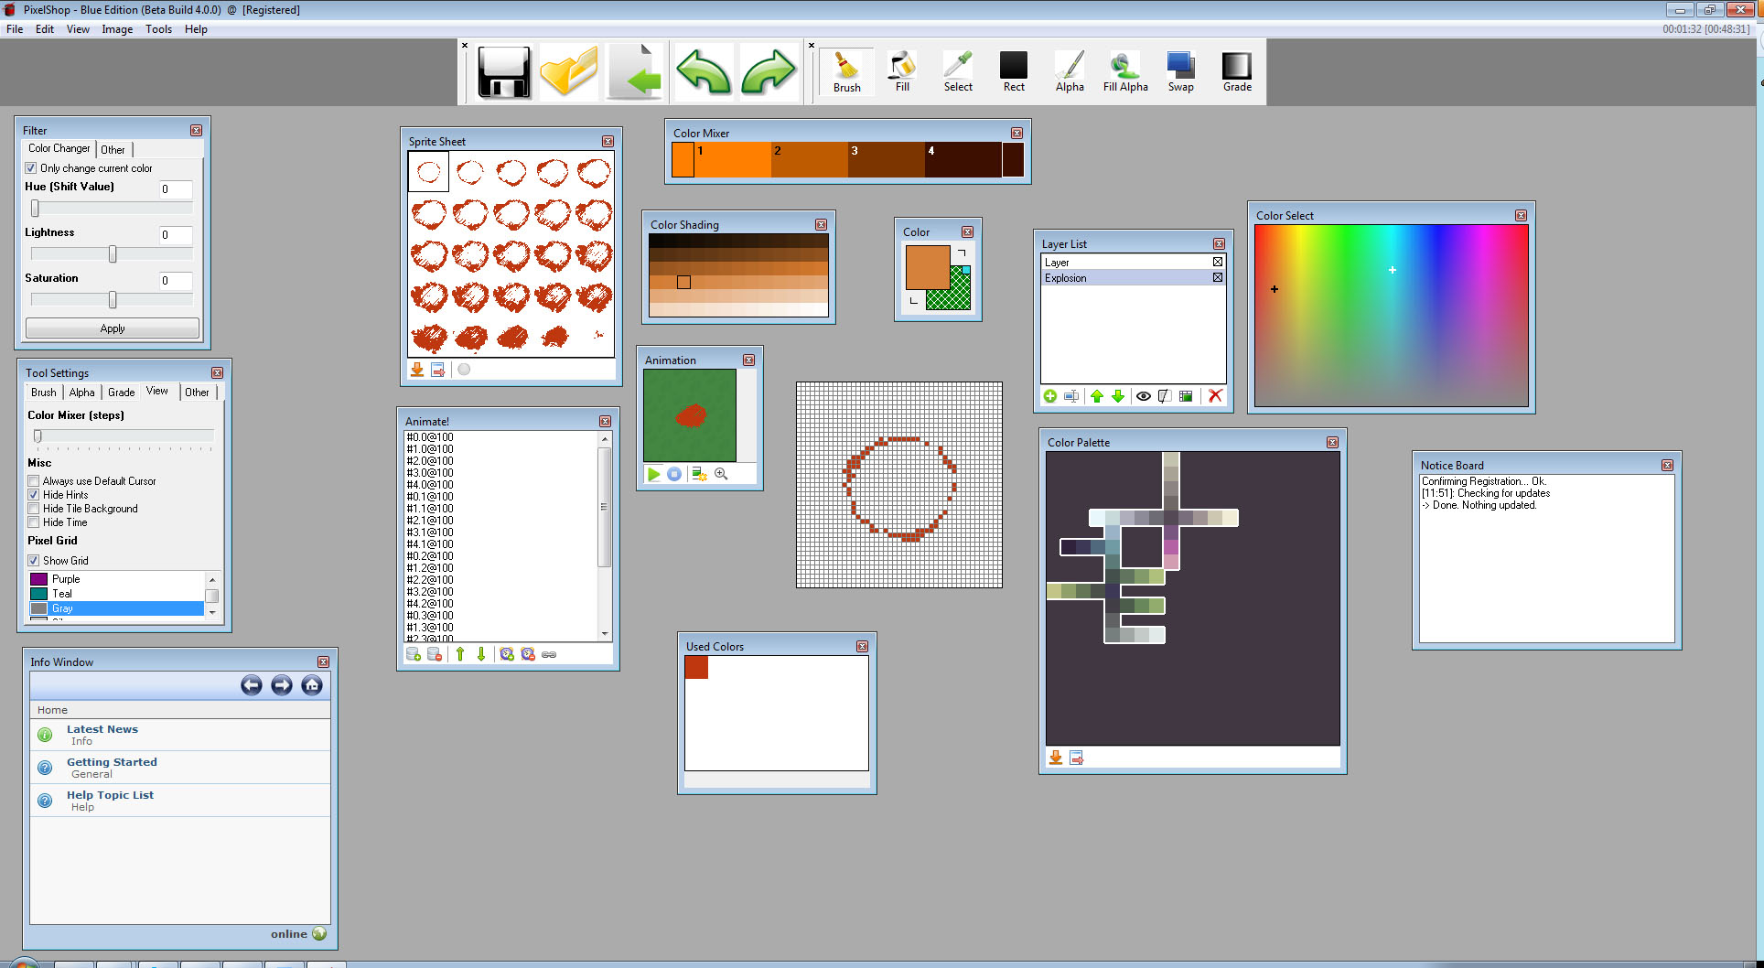The width and height of the screenshot is (1764, 968).
Task: Delete layer with the red X icon
Action: click(1215, 396)
